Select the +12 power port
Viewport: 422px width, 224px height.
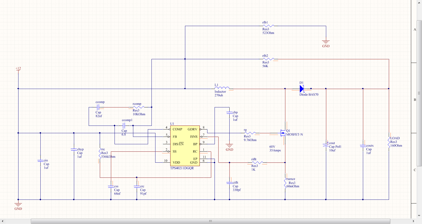[x=18, y=69]
